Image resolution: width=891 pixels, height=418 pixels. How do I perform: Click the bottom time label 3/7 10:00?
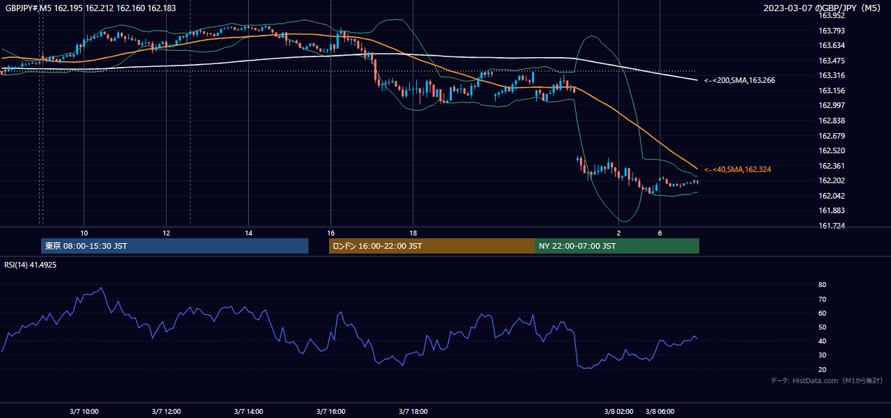pos(84,411)
